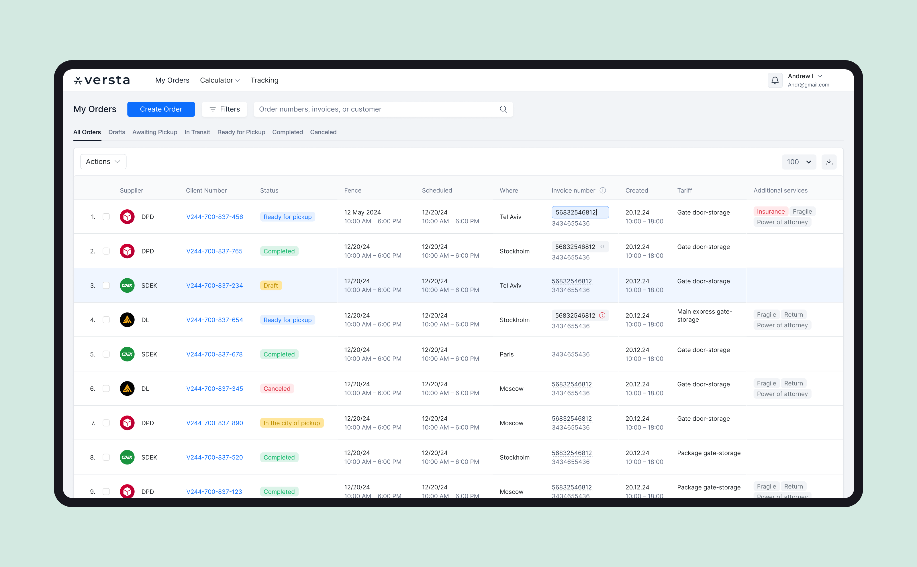Click the SDEK logo in row 3
The width and height of the screenshot is (917, 567).
pos(127,286)
